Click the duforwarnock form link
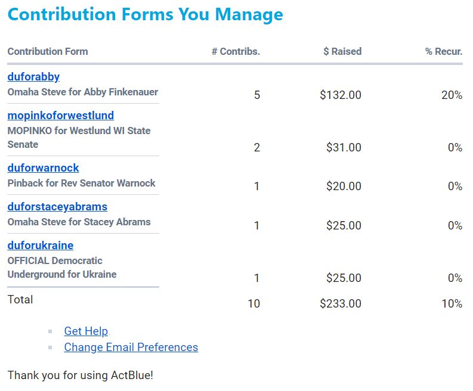This screenshot has width=473, height=391. (x=43, y=168)
